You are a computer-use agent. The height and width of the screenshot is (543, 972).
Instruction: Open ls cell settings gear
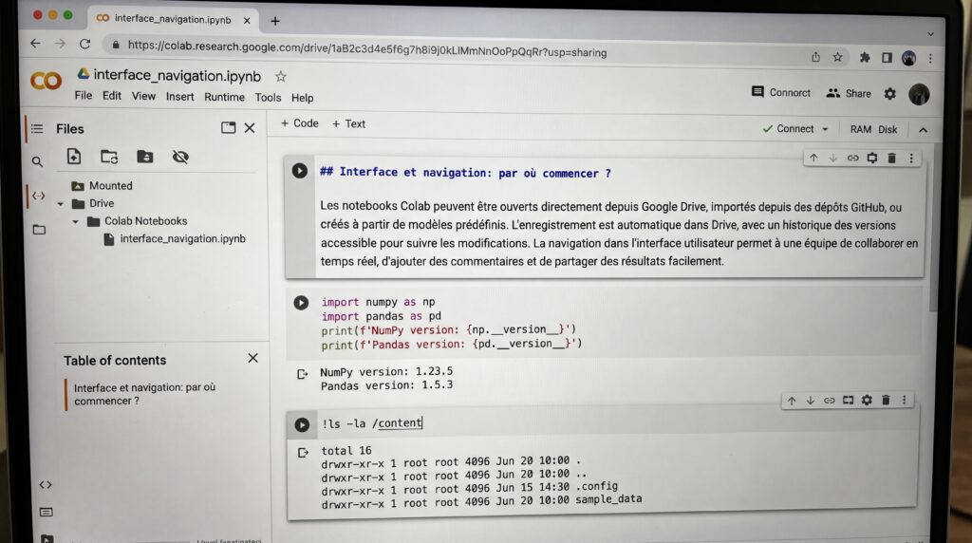click(x=867, y=401)
